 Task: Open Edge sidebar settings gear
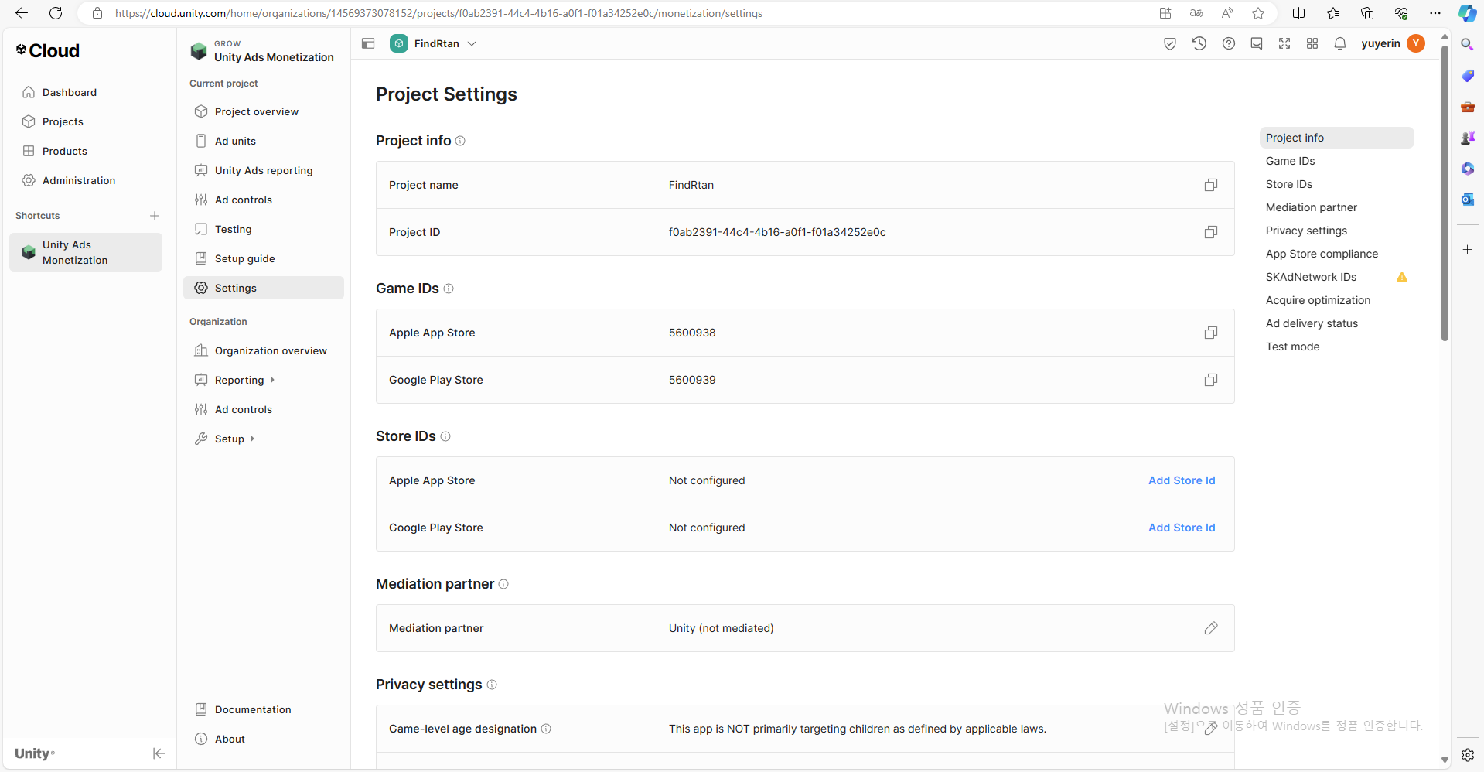1467,754
